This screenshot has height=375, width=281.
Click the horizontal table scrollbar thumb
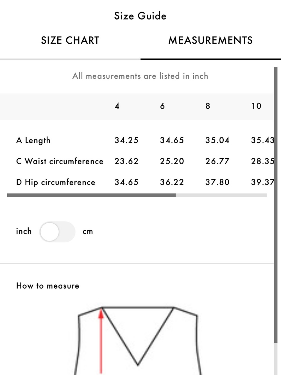click(x=91, y=195)
